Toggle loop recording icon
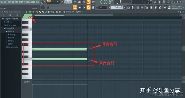Screen dimensions: 185x98 pos(93,2)
